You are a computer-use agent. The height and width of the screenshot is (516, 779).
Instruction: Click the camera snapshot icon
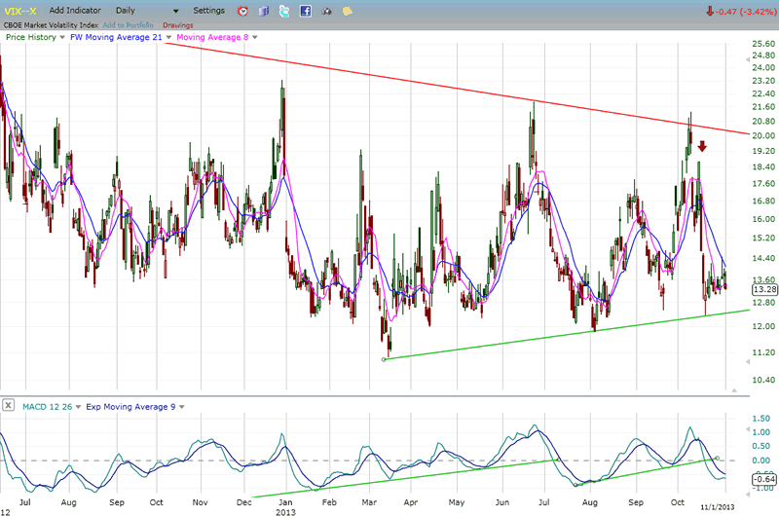(x=326, y=11)
